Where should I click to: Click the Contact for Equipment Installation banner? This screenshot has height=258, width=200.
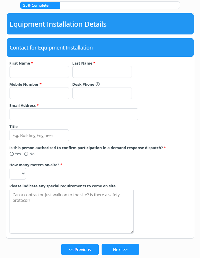100,47
